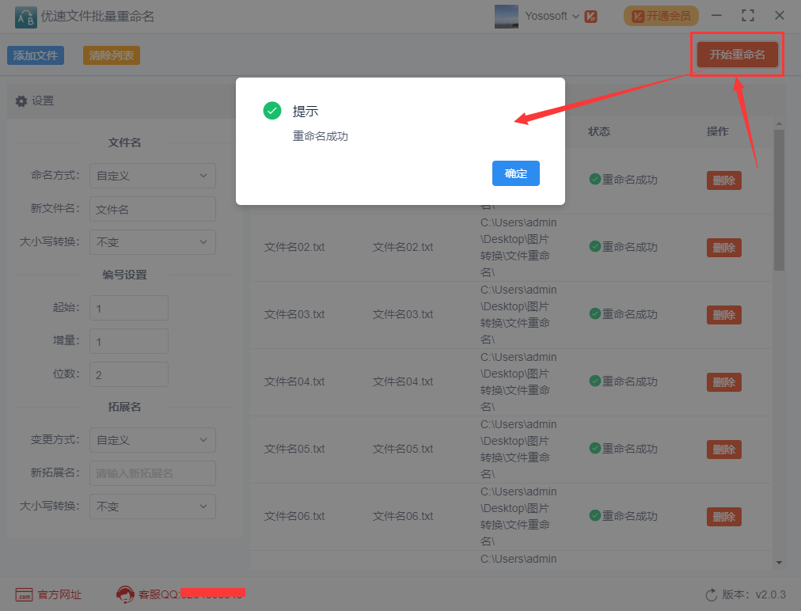Viewport: 801px width, 611px height.
Task: Click the customer service headset icon
Action: click(125, 594)
